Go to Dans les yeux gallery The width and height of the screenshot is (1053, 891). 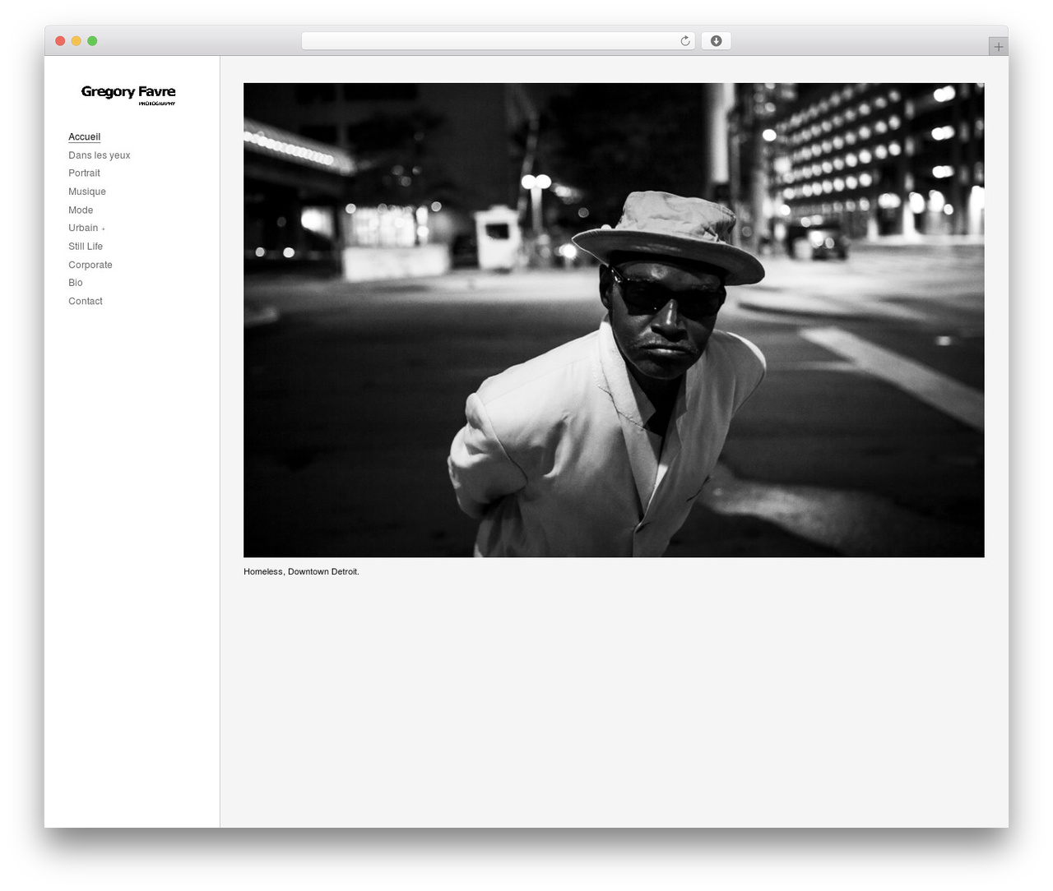click(x=100, y=155)
